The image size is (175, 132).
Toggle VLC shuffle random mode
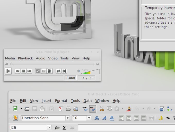[64, 71]
